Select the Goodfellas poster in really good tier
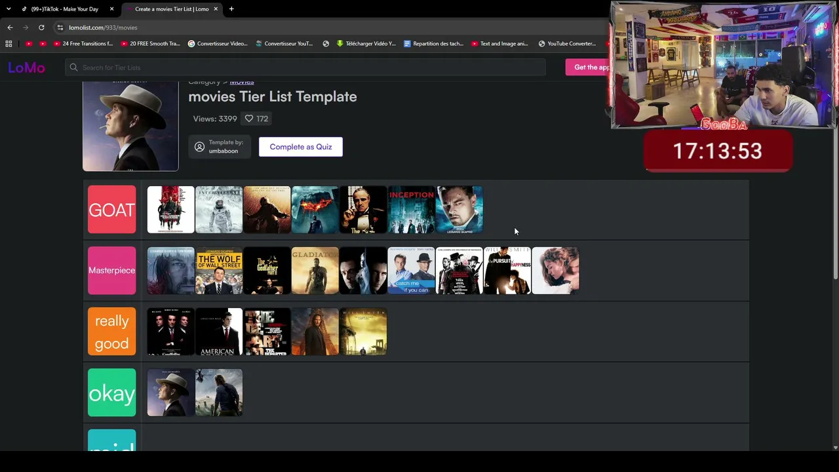This screenshot has height=472, width=839. 171,332
